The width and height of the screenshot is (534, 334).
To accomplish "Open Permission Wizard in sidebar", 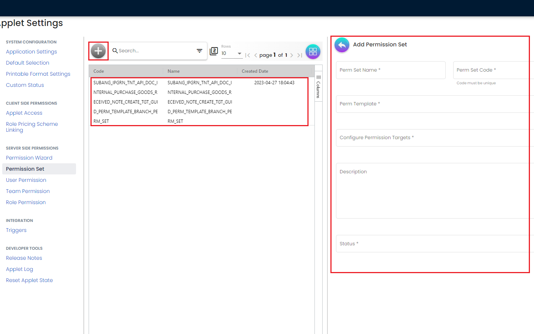I will (x=29, y=158).
